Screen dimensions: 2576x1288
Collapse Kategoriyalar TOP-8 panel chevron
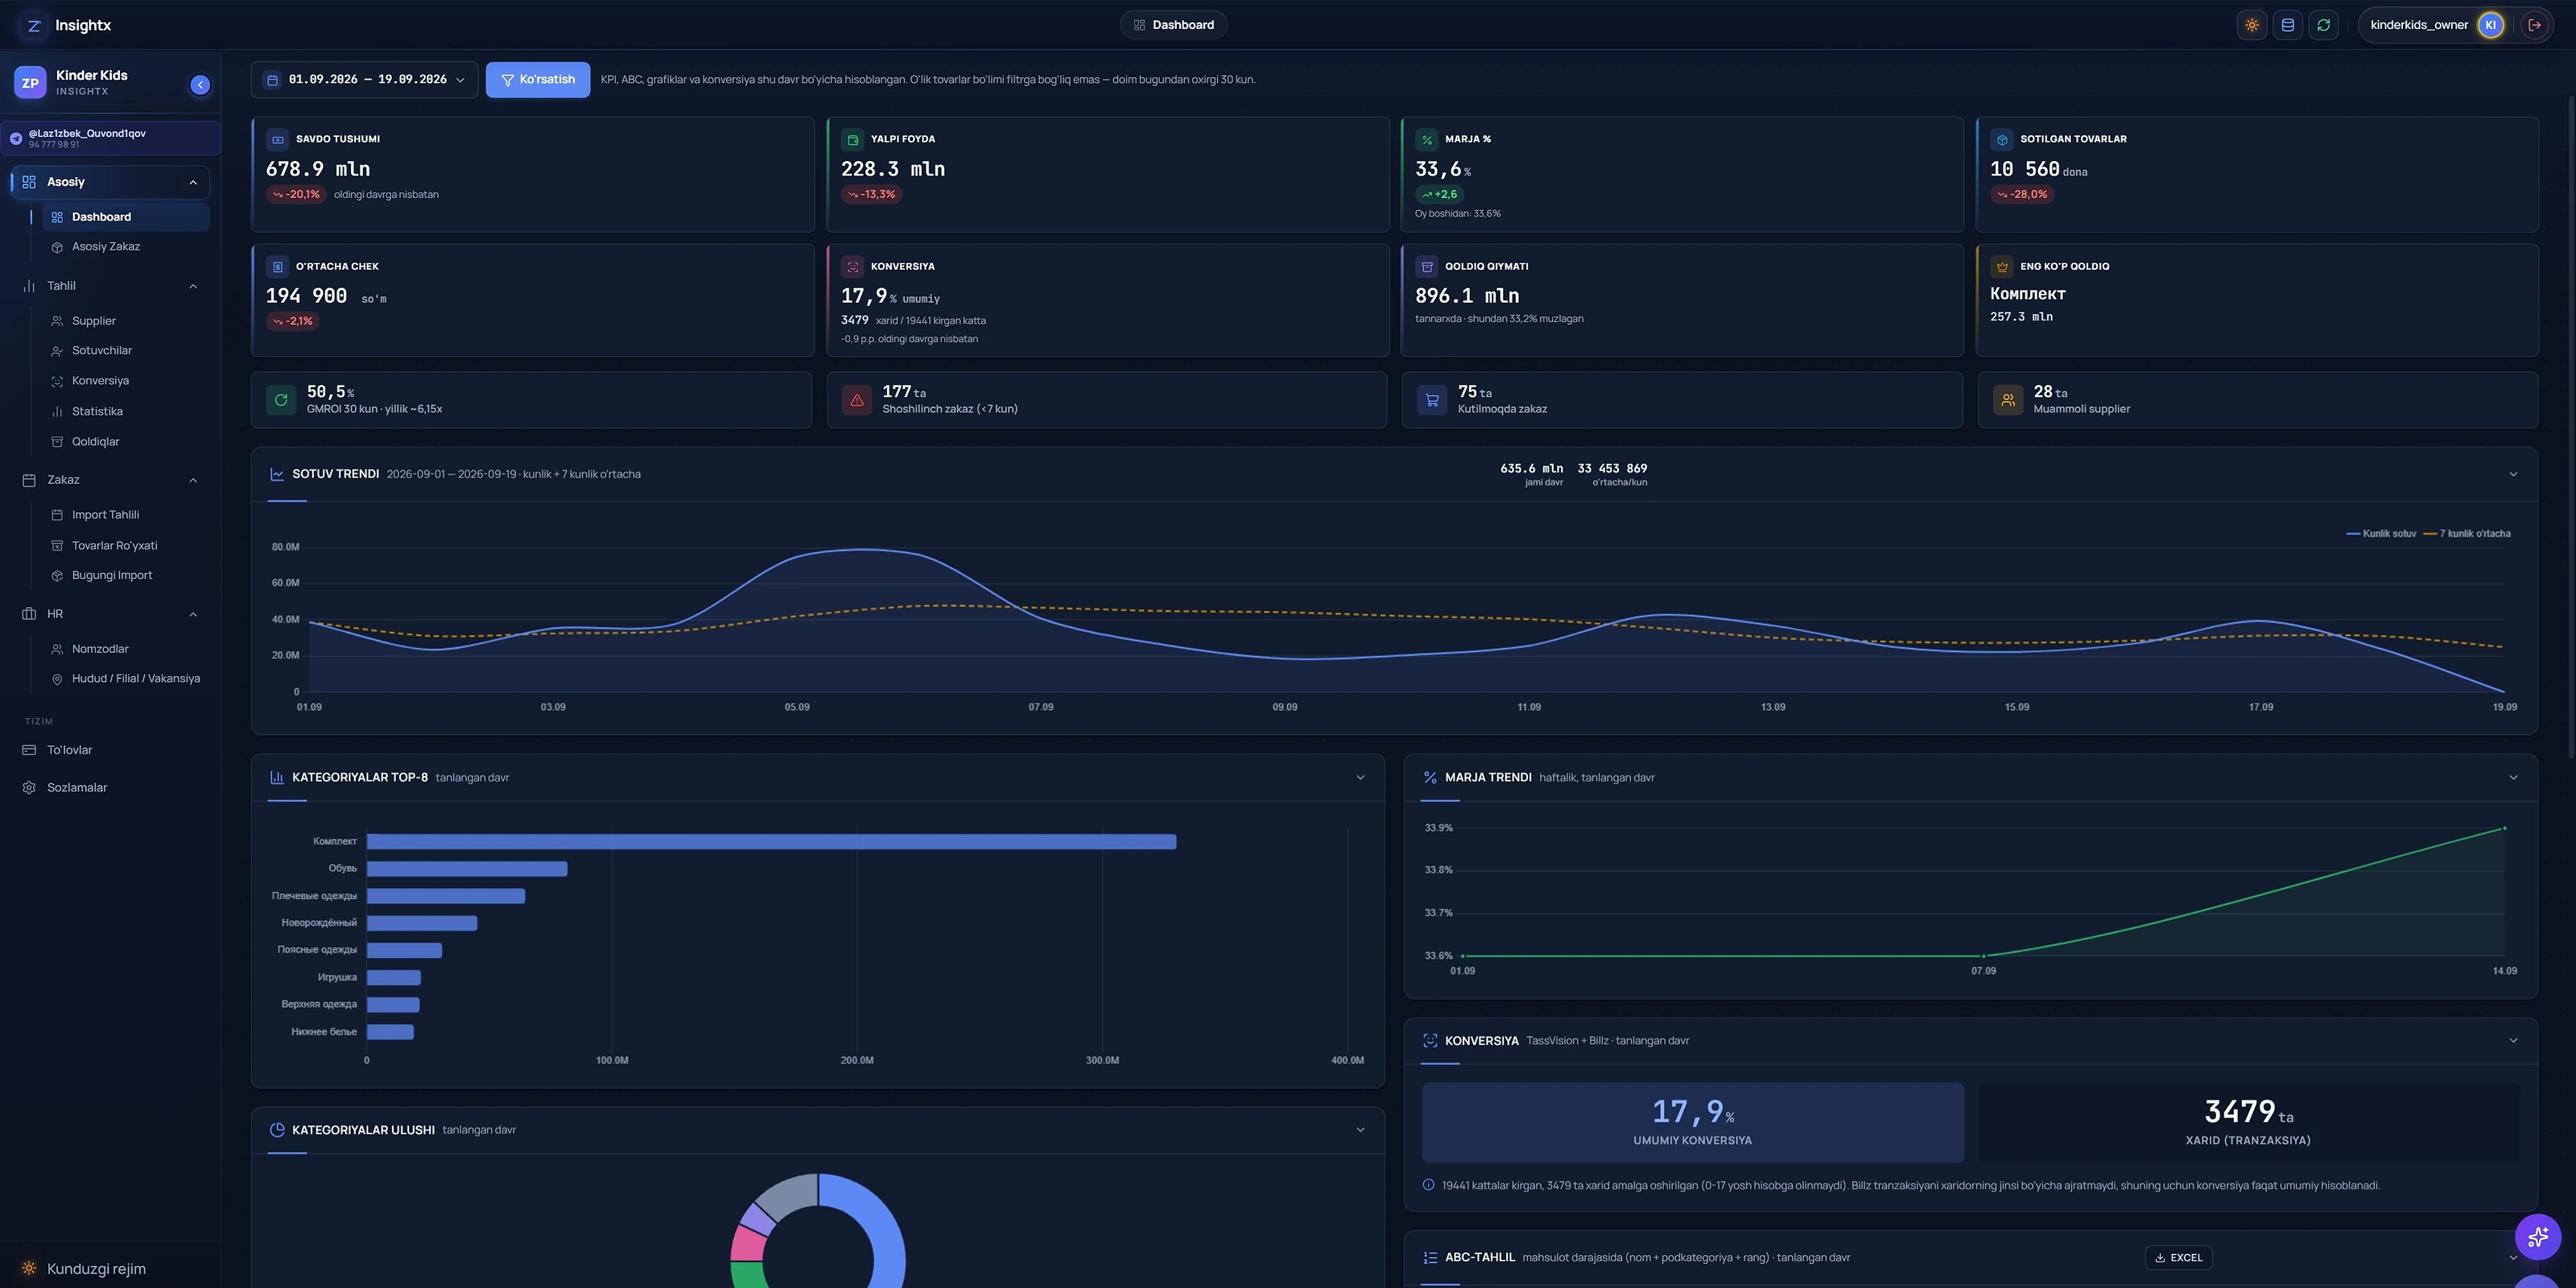coord(1360,777)
